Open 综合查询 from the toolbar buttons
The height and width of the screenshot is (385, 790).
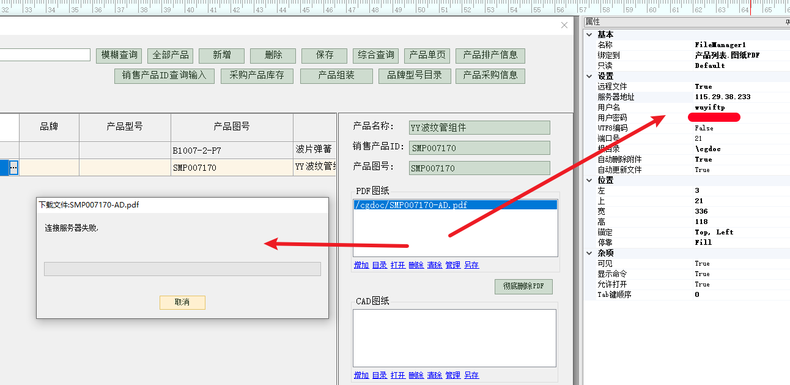tap(375, 55)
